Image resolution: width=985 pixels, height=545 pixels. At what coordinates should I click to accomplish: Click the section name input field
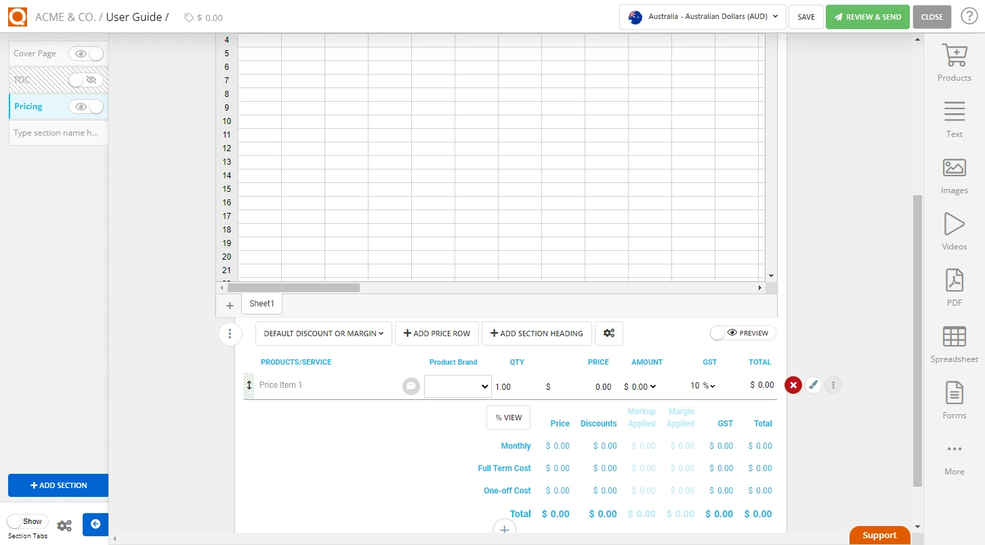point(58,132)
